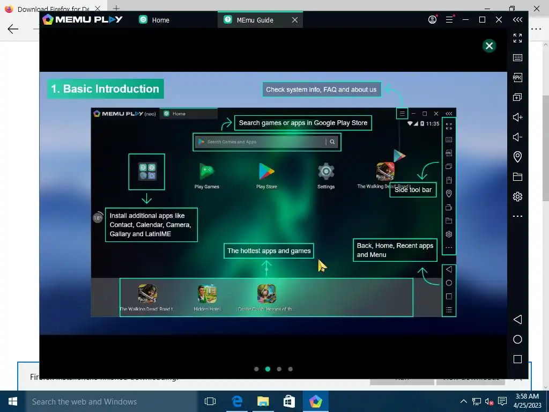Click muted volume tray icon
This screenshot has height=412, width=549.
pyautogui.click(x=489, y=401)
